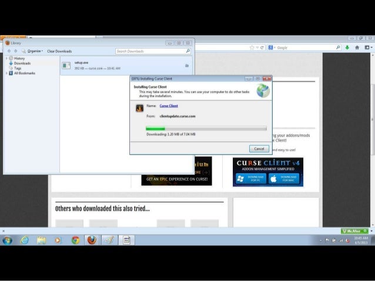Image resolution: width=375 pixels, height=281 pixels.
Task: Go forward in the Library window
Action: point(15,51)
